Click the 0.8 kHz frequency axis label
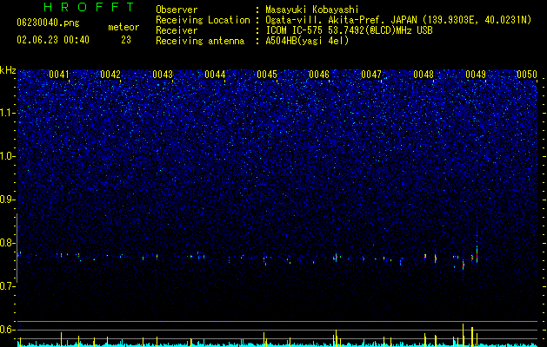Image resolution: width=547 pixels, height=347 pixels. [8, 243]
